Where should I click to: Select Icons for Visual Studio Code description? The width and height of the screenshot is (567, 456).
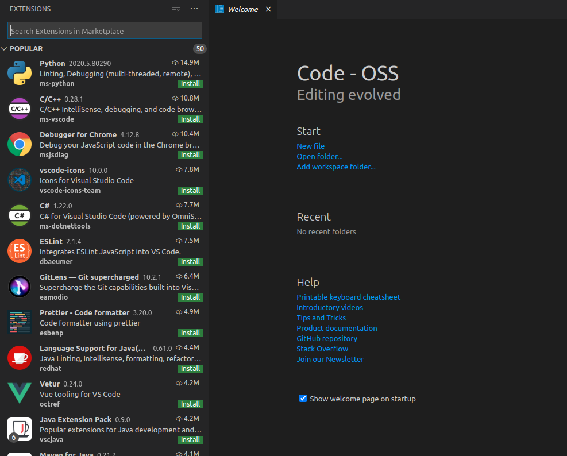coord(87,180)
